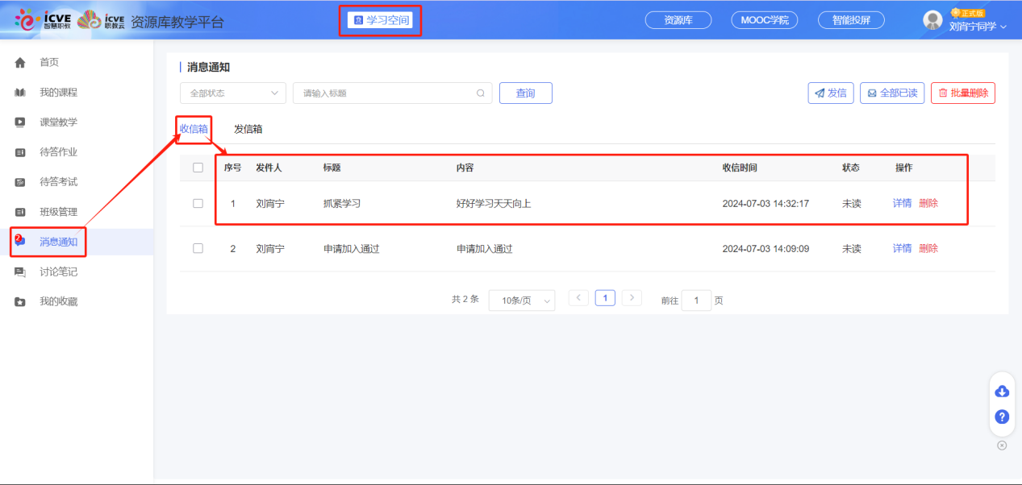
Task: Open the 全部状态 status dropdown
Action: pos(232,93)
